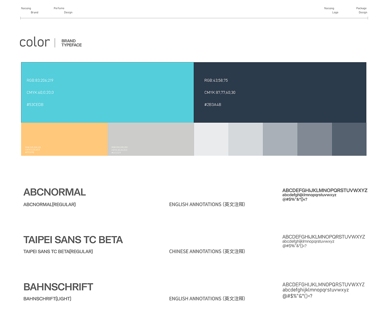Image resolution: width=388 pixels, height=319 pixels.
Task: Select the '#2B3A4B' hex code
Action: click(213, 105)
